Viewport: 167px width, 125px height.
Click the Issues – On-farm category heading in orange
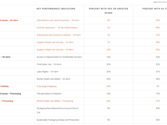(x=9, y=20)
